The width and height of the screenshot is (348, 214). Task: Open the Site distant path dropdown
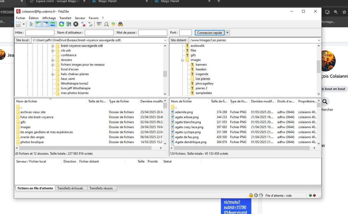(319, 40)
